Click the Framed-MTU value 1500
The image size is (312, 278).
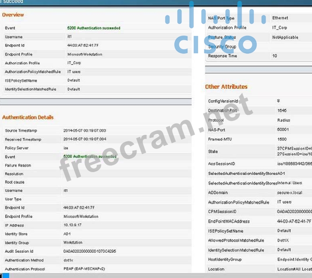(282, 139)
